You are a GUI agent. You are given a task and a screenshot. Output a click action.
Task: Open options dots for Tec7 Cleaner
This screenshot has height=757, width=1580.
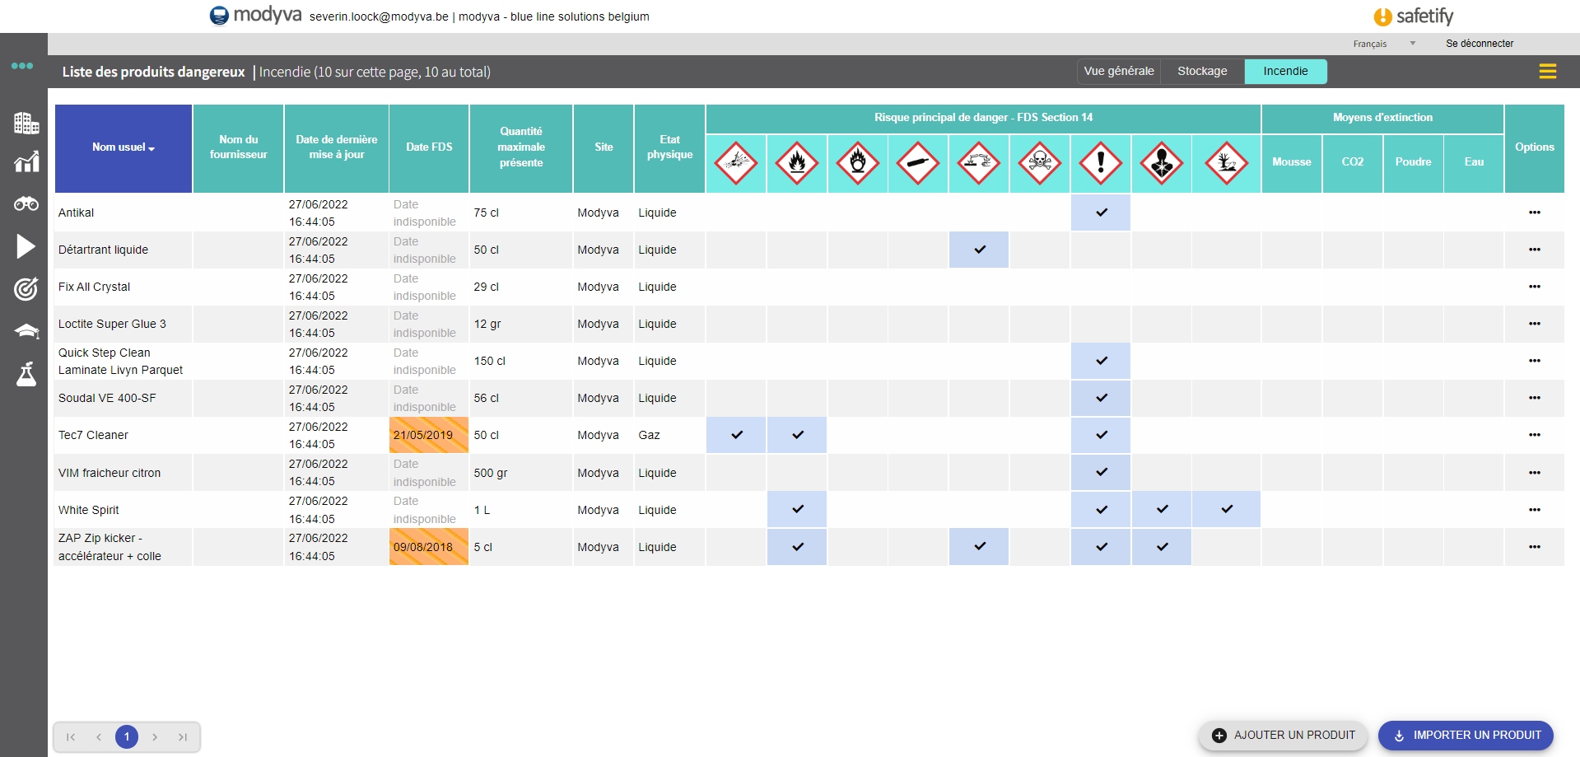click(x=1535, y=435)
